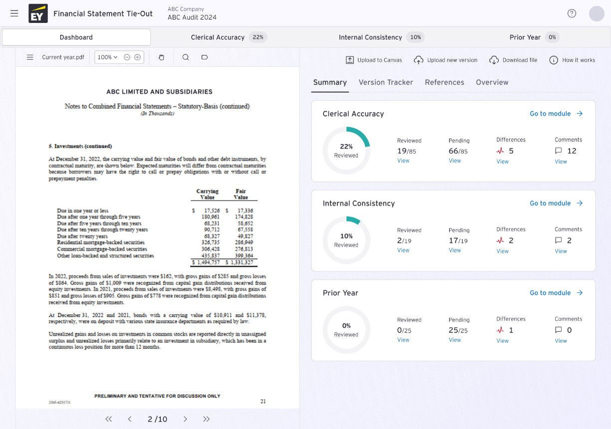Screen dimensions: 611x429
Task: Select the tag annotation tool
Action: tap(204, 57)
